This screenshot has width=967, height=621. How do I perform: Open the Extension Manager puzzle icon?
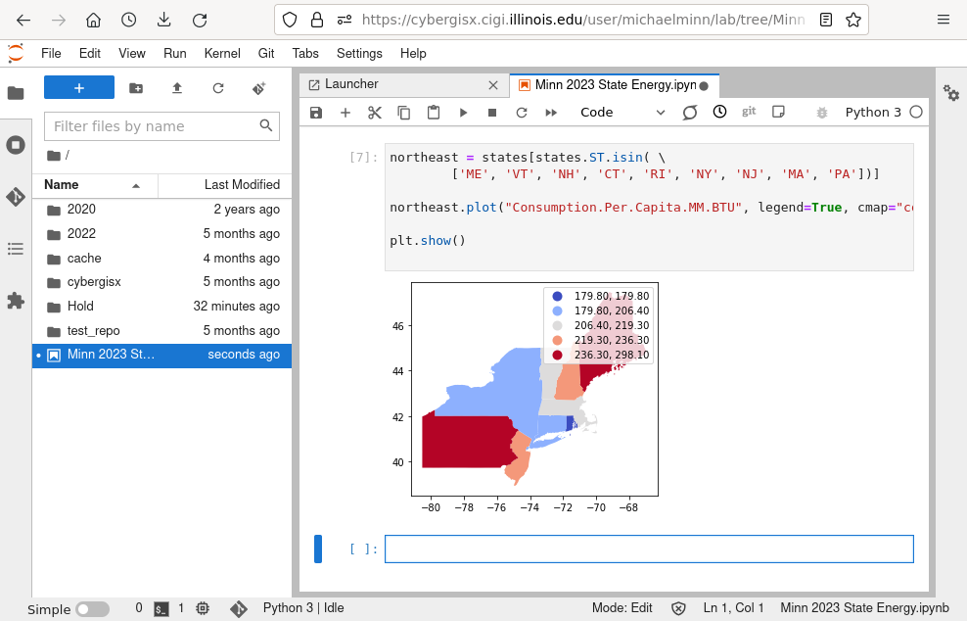click(16, 301)
